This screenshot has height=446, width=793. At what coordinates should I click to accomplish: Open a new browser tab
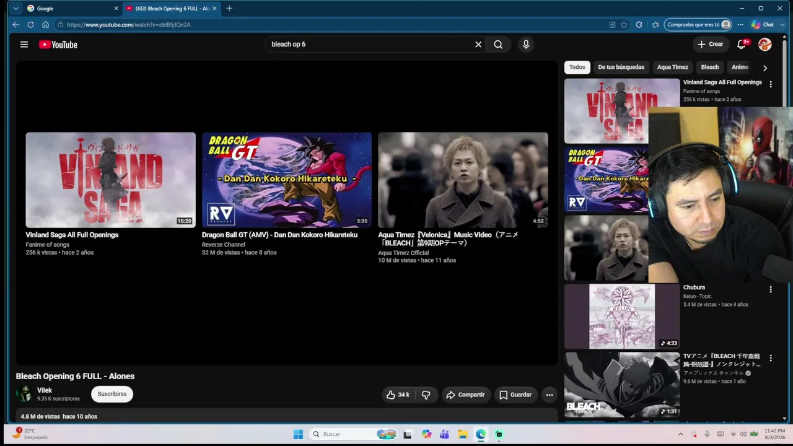[229, 9]
